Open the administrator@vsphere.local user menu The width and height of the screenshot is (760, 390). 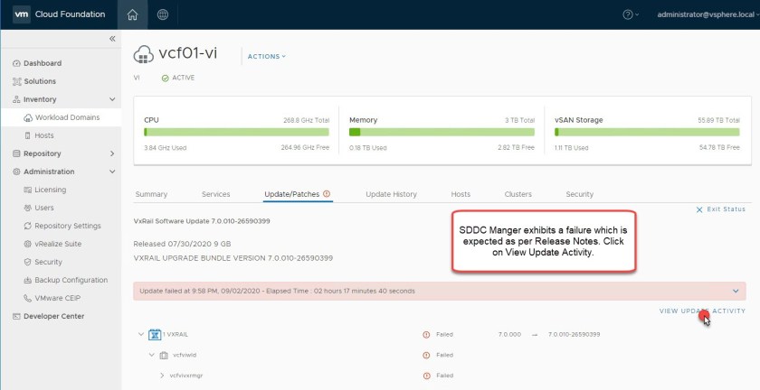[708, 14]
